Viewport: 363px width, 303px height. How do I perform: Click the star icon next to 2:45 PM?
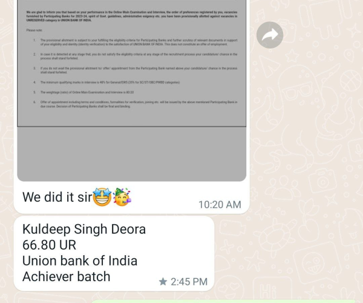tap(163, 282)
